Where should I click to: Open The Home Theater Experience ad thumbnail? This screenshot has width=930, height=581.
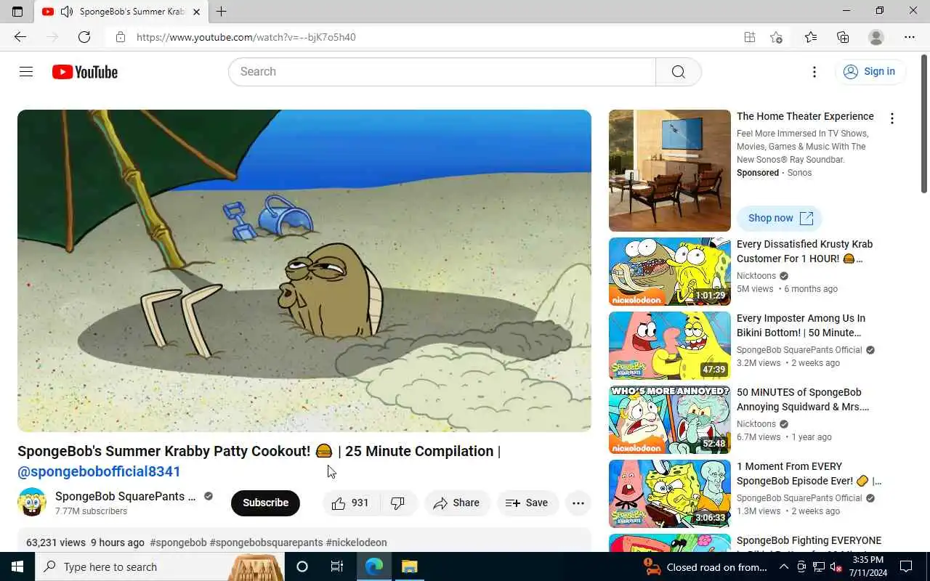[670, 171]
